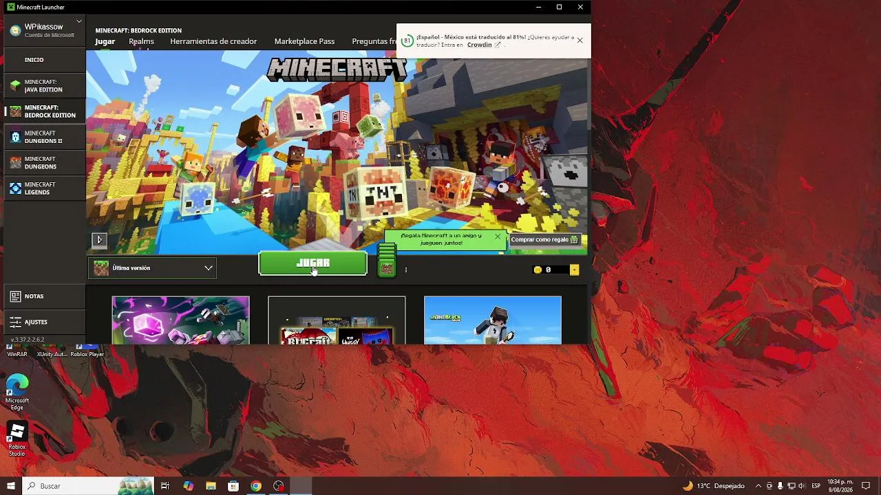Go to Inicio in the sidebar
This screenshot has height=495, width=881.
[x=45, y=60]
